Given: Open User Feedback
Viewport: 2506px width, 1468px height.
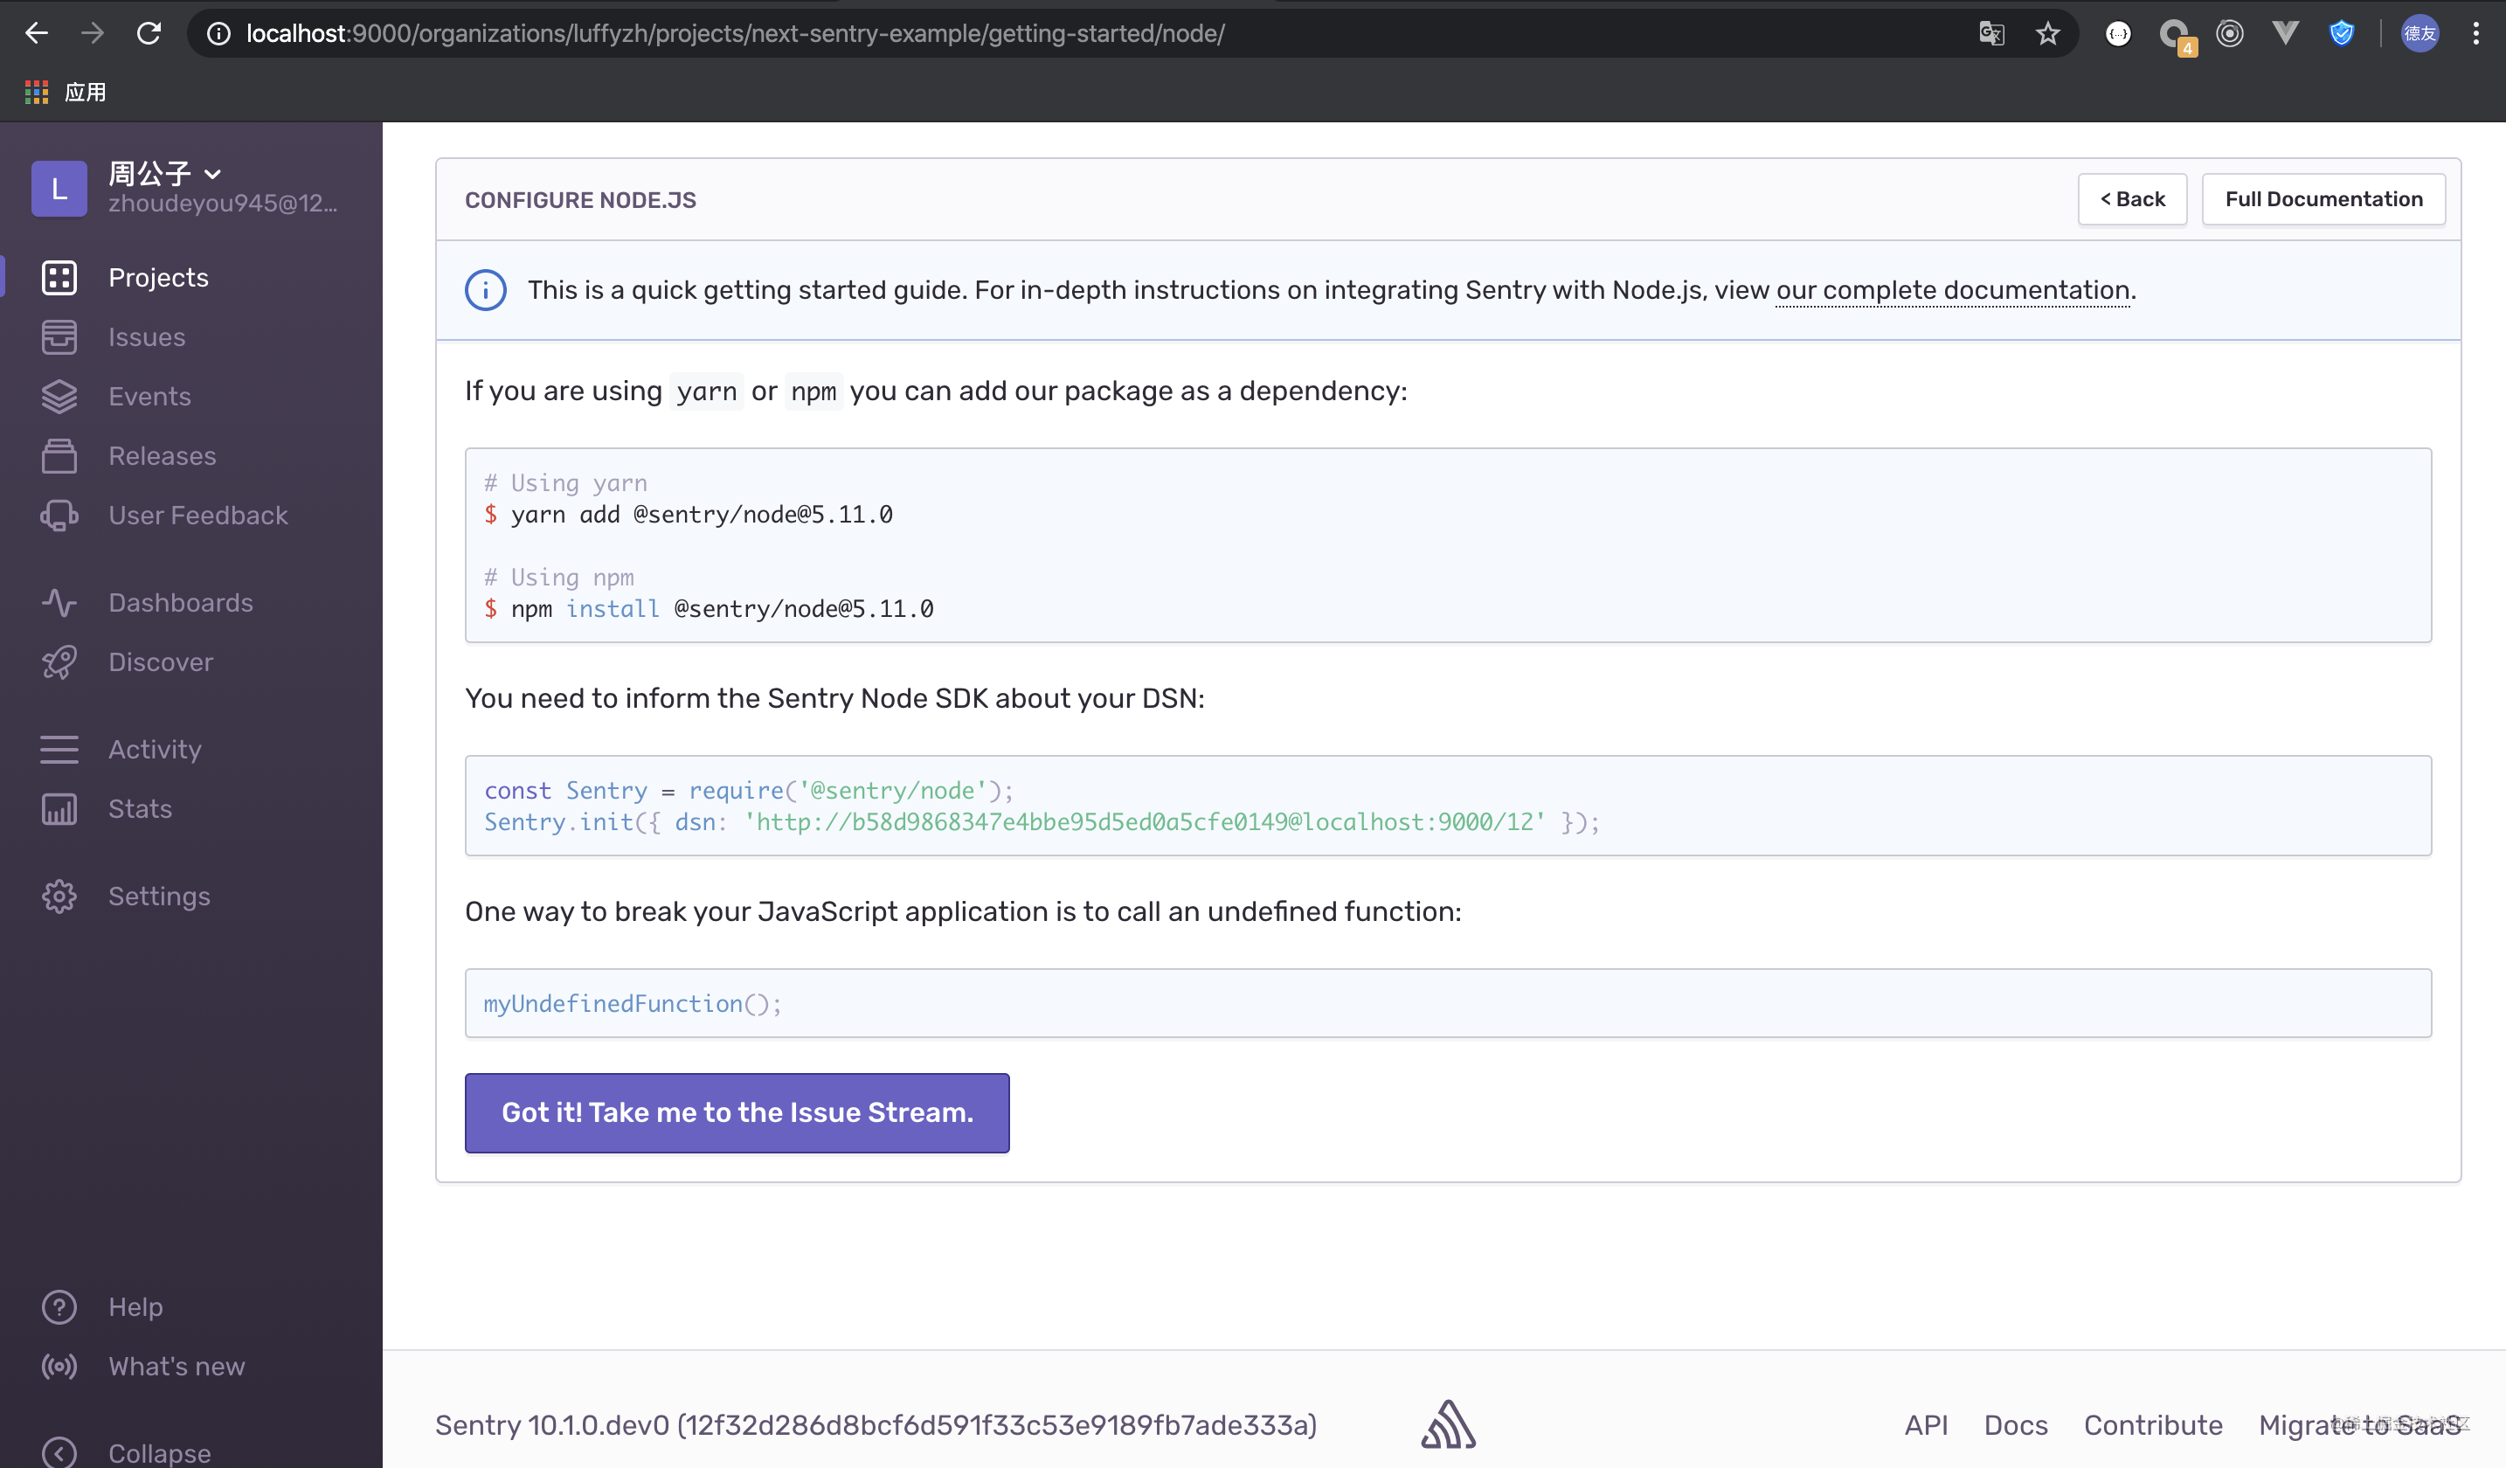Looking at the screenshot, I should click(x=197, y=516).
